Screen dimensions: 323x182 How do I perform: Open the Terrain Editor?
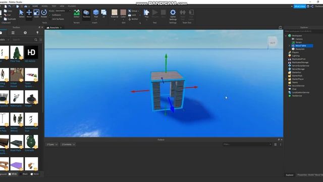click(x=77, y=14)
